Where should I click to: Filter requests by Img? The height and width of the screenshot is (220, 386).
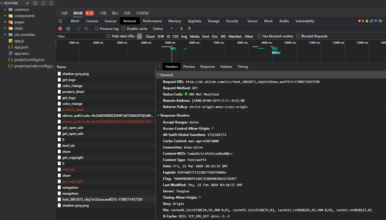coord(184,36)
